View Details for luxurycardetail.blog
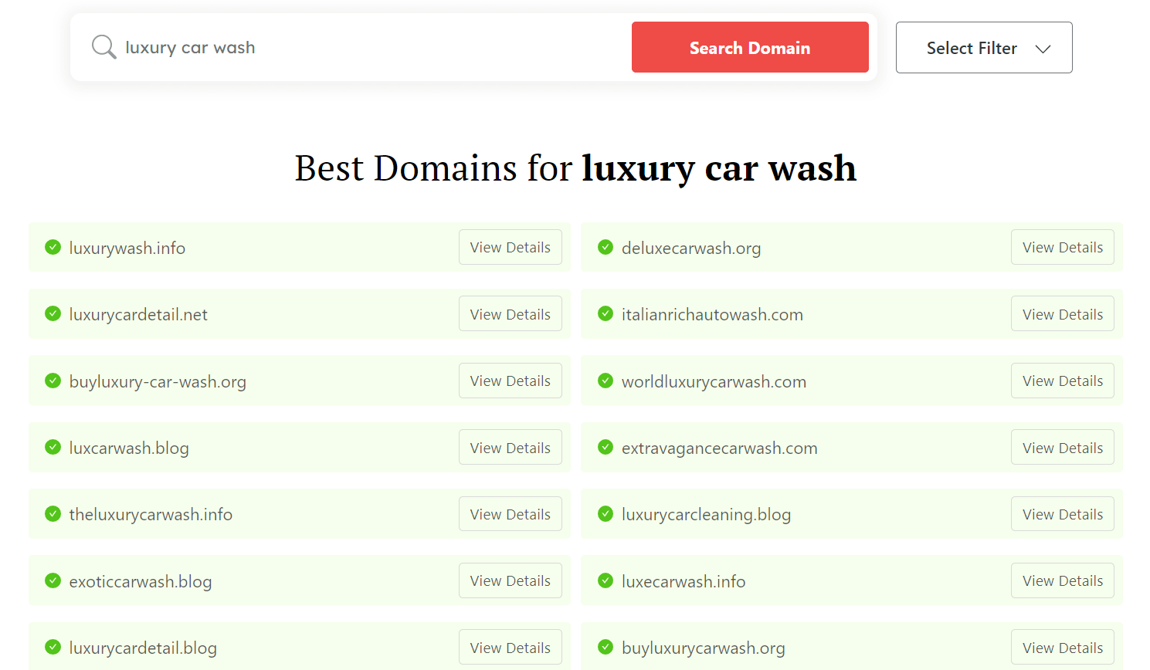This screenshot has height=670, width=1150. pyautogui.click(x=510, y=647)
